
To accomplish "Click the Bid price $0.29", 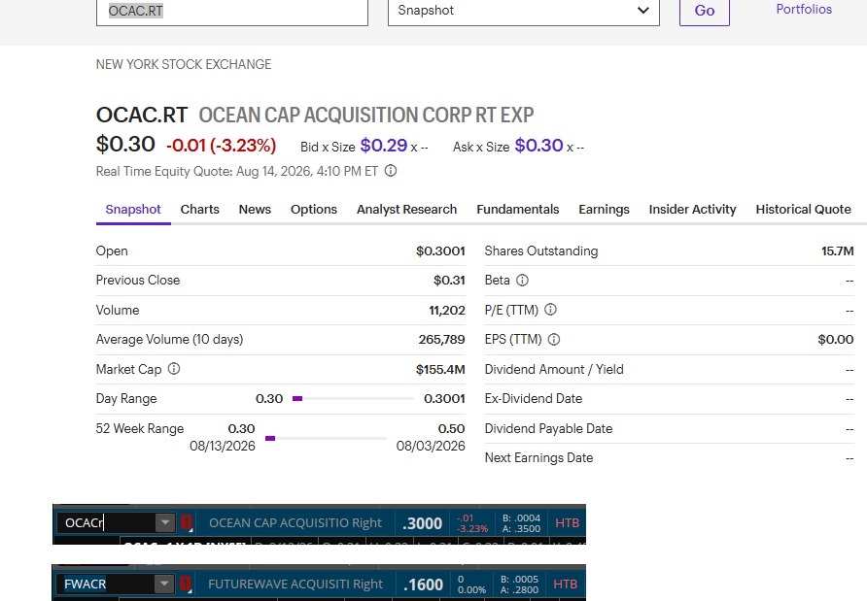I will (x=384, y=146).
